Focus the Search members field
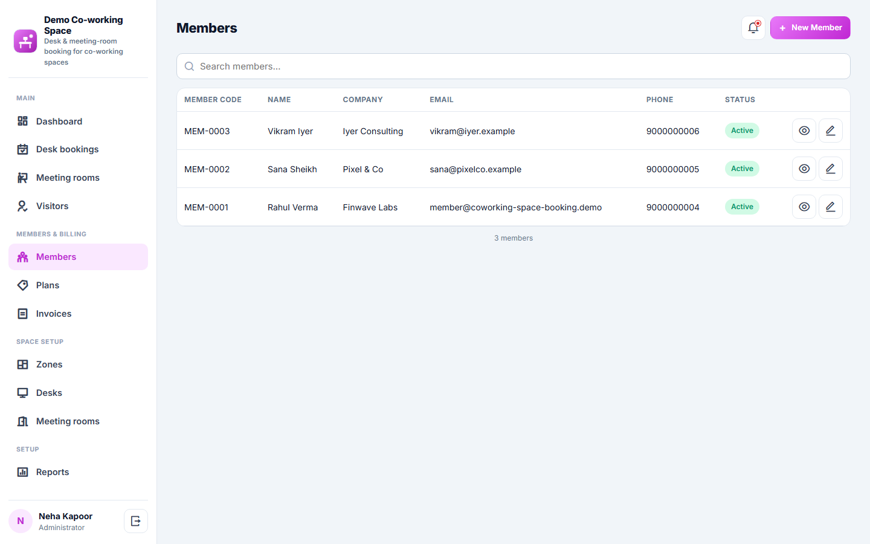The image size is (870, 544). pyautogui.click(x=514, y=66)
